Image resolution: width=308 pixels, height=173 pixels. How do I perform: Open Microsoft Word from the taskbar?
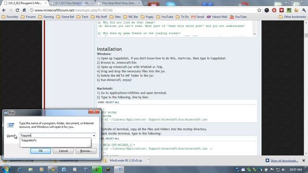tap(64, 169)
